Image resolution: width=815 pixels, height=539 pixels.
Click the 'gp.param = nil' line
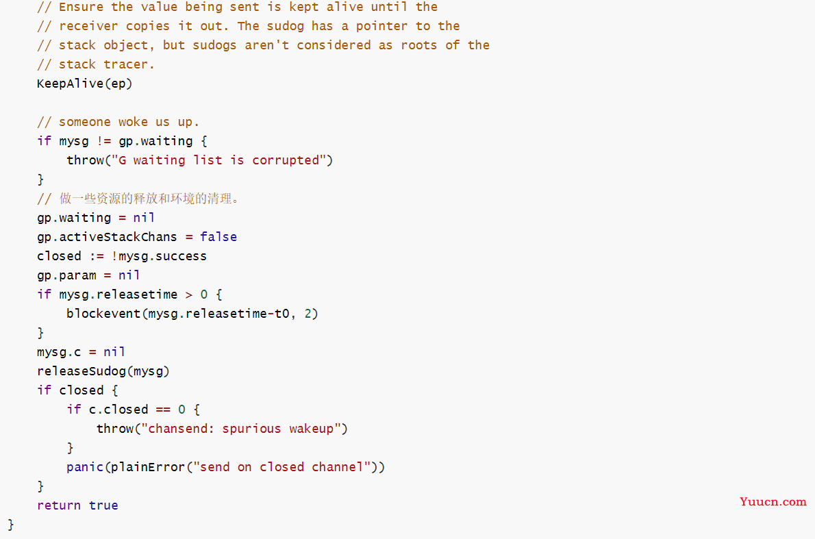tap(88, 275)
